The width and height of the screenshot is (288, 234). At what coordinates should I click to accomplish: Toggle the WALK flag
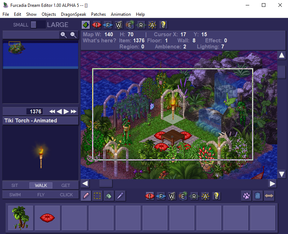pos(41,186)
